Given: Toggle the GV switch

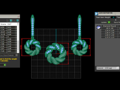Looking at the screenshot, I should tap(9, 20).
